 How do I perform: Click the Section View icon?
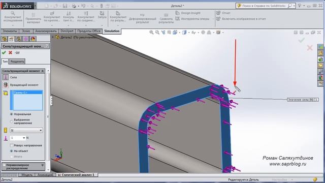tap(169, 33)
